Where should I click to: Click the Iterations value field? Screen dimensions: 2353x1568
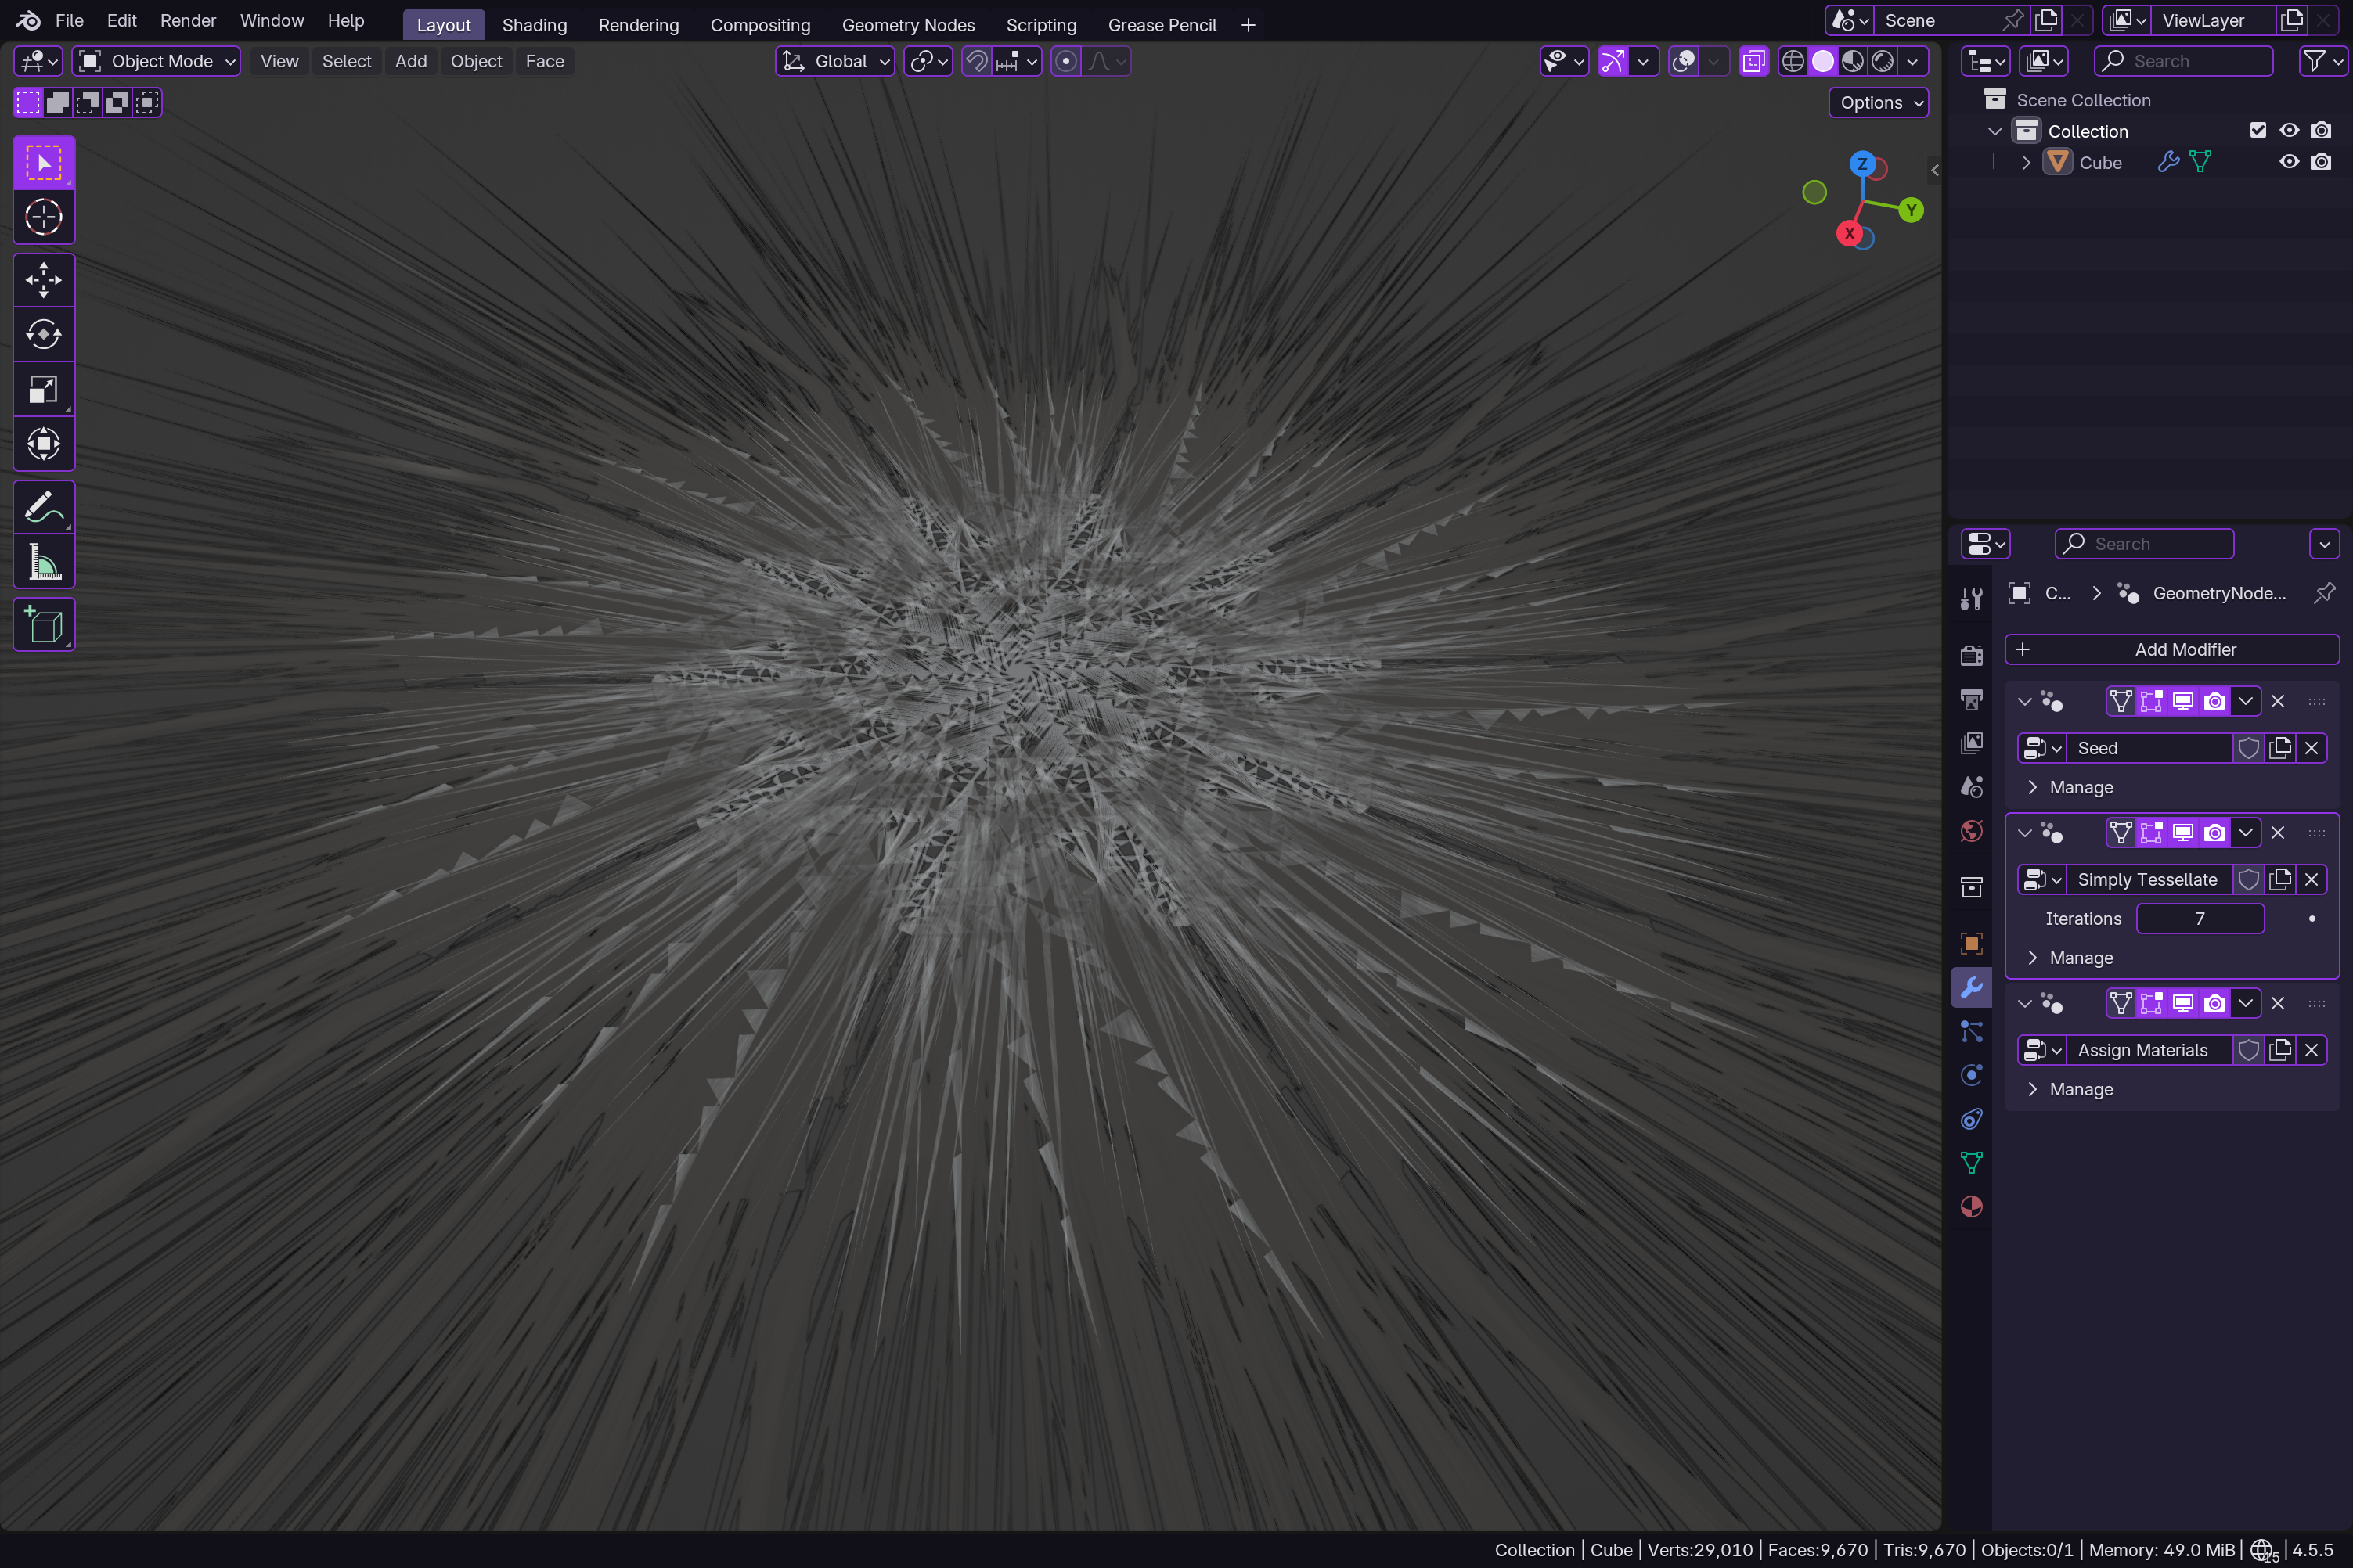click(x=2199, y=919)
